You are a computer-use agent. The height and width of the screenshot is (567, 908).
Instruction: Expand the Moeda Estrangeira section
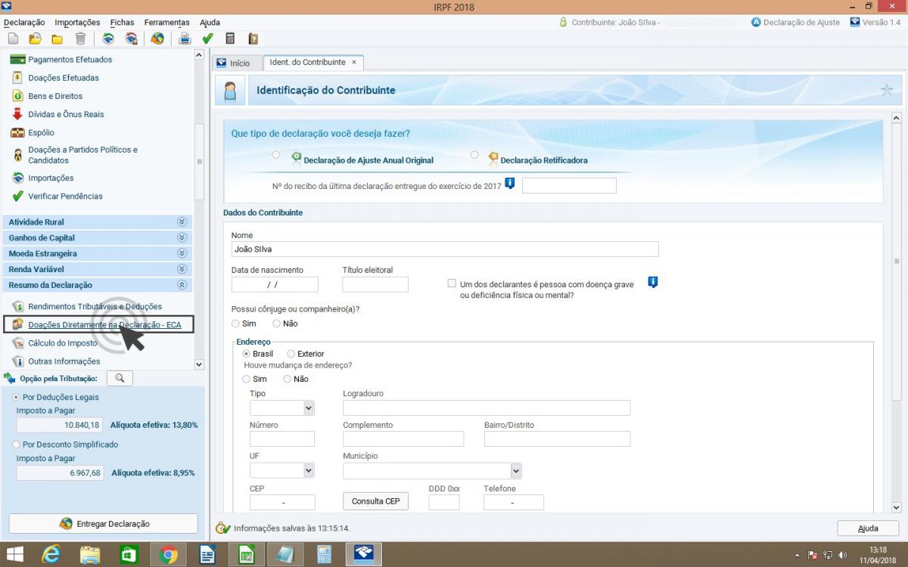(182, 253)
